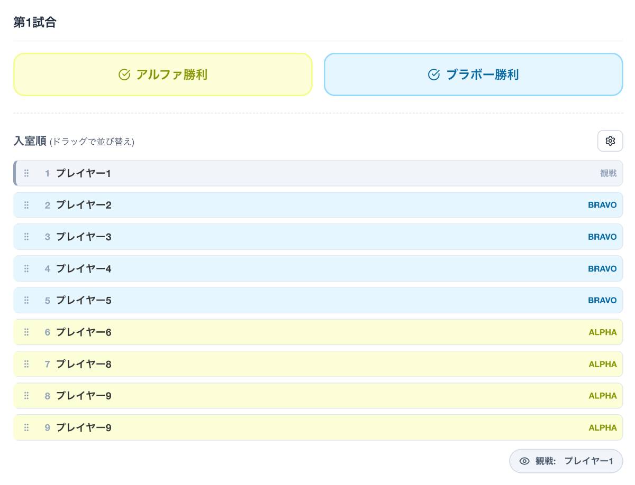Open the 観戦: プレイヤー1 spectator selector
Screen dimensions: 635x485
pyautogui.click(x=566, y=461)
